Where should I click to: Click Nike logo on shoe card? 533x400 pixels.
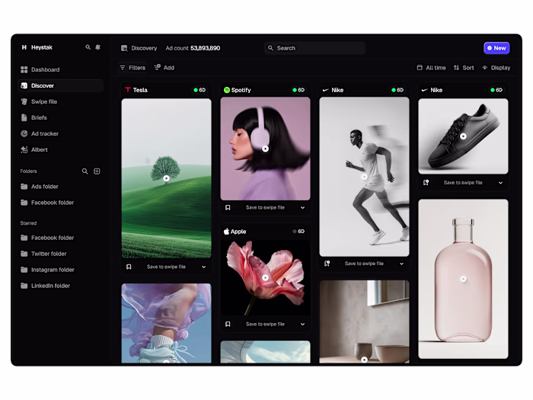(425, 90)
